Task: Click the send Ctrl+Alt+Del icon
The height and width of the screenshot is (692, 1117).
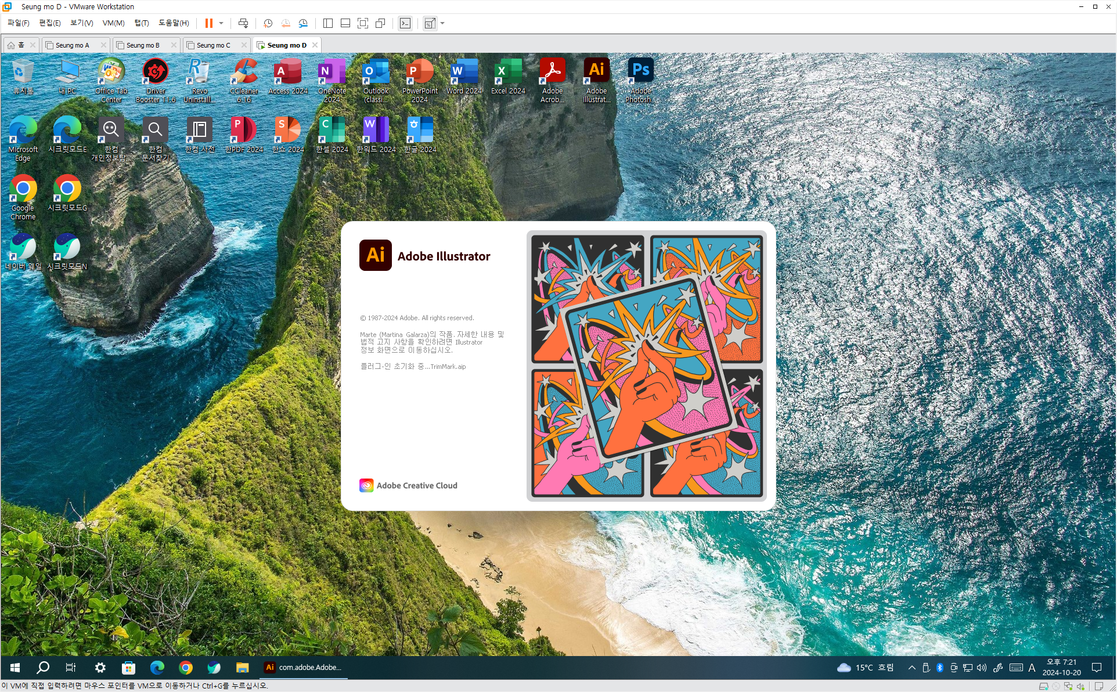Action: (243, 23)
